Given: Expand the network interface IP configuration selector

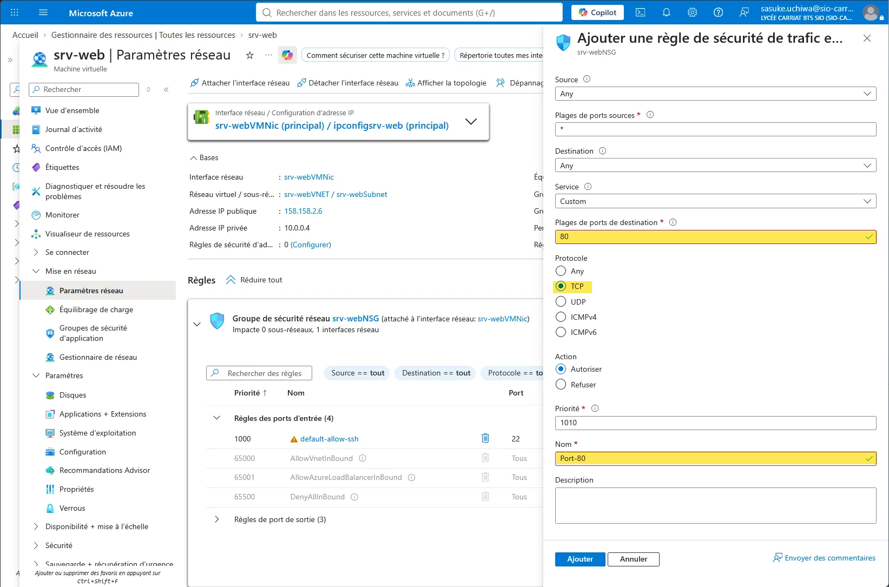Looking at the screenshot, I should pyautogui.click(x=471, y=122).
